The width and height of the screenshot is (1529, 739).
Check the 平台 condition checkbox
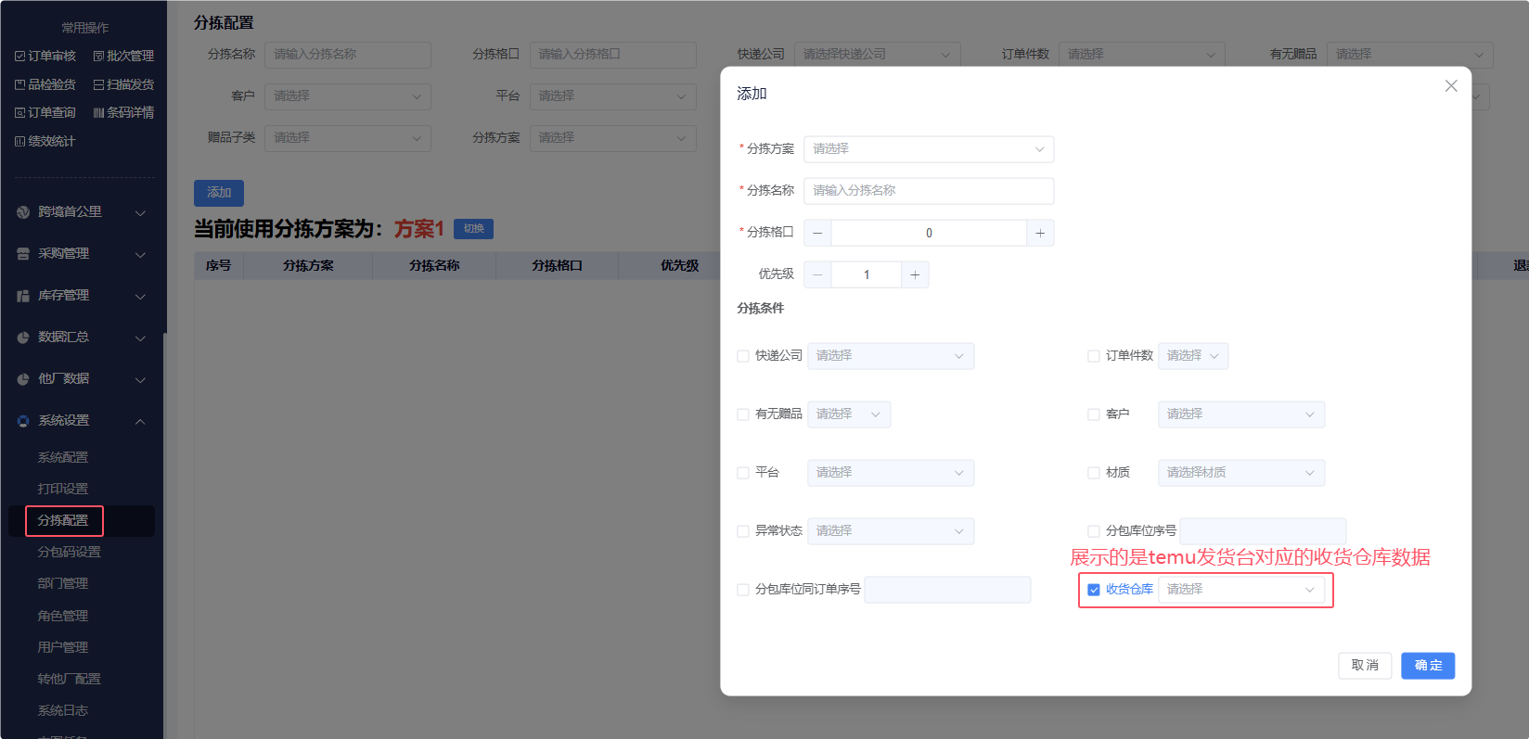pyautogui.click(x=743, y=473)
